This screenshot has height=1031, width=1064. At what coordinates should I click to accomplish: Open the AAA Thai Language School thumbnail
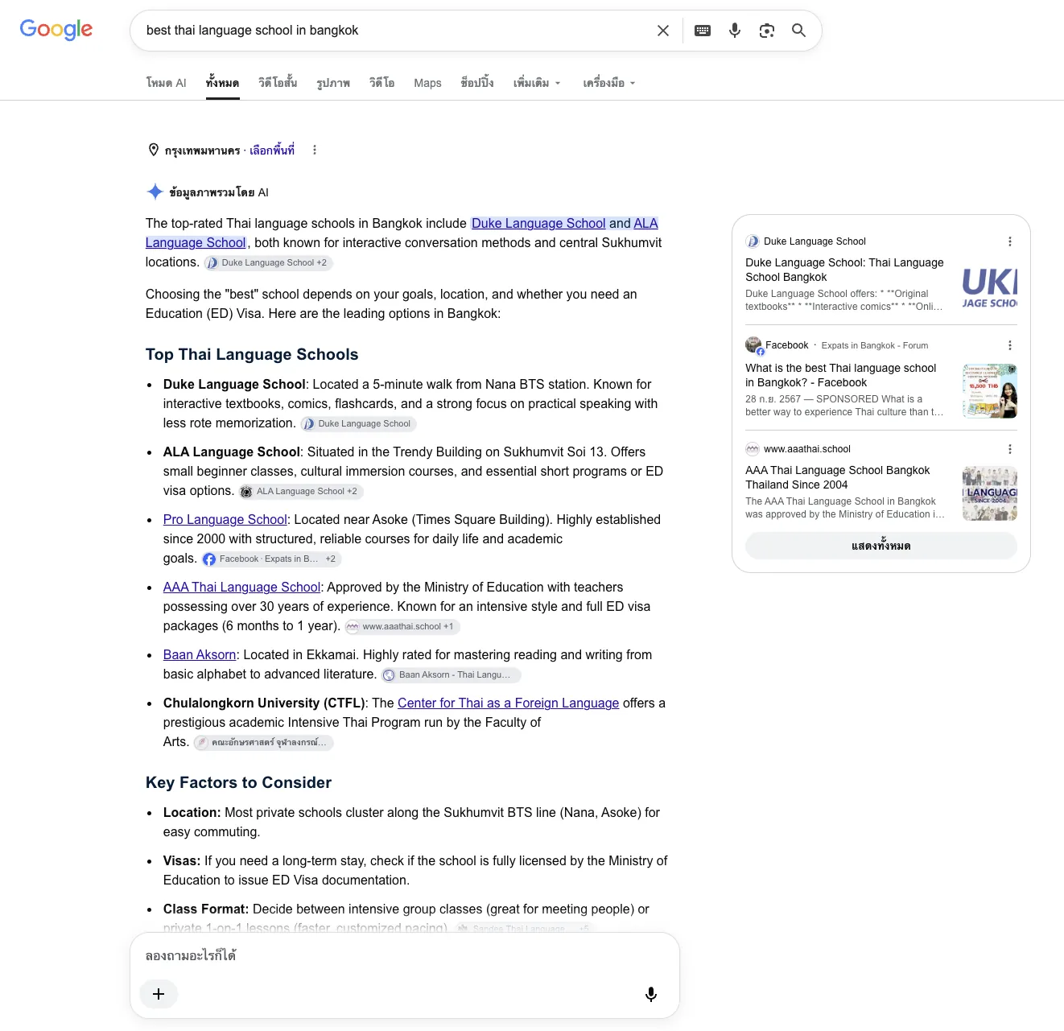coord(990,493)
